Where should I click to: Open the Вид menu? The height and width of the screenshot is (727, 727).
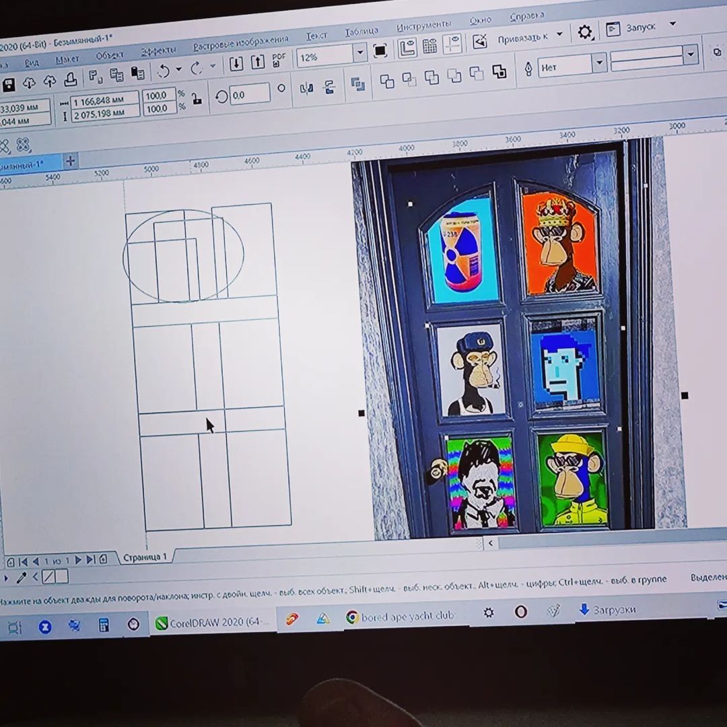tap(32, 63)
